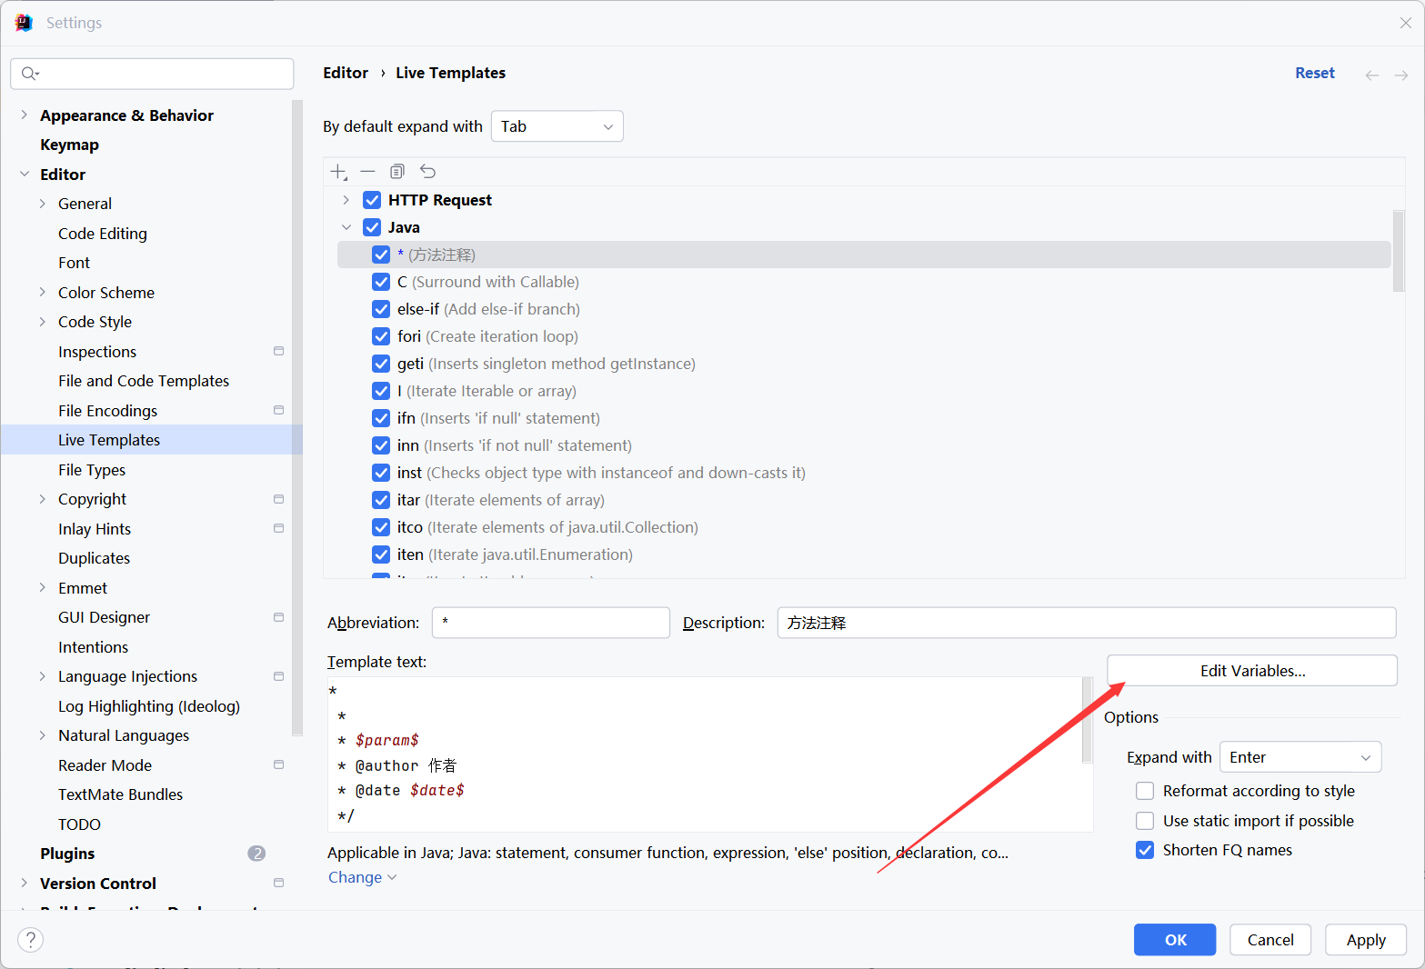
Task: Close the Settings dialog
Action: (x=1405, y=23)
